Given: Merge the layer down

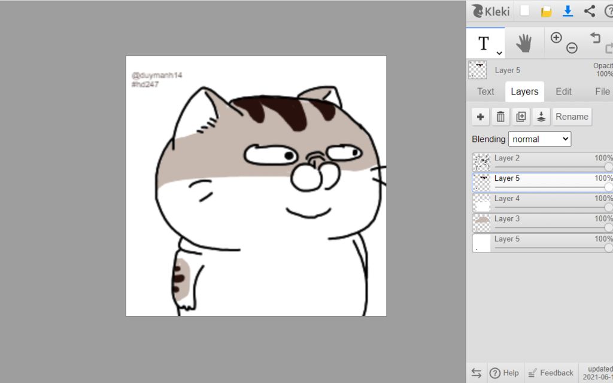Looking at the screenshot, I should click(541, 117).
